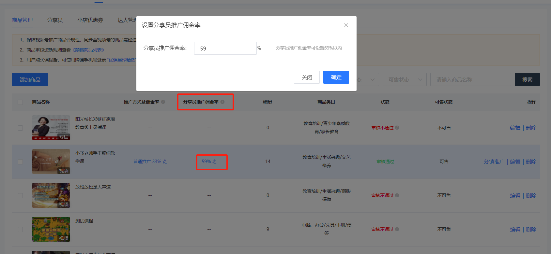Click the edit pencil next to 59%

[214, 162]
